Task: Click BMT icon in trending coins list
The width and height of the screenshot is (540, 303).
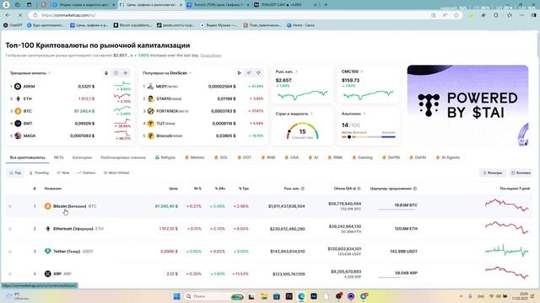Action: click(x=18, y=124)
